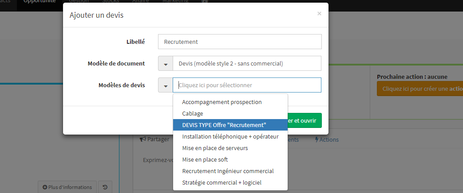Viewport: 463px width, 193px height.
Task: Click the Plus d'informations button
Action: point(67,187)
